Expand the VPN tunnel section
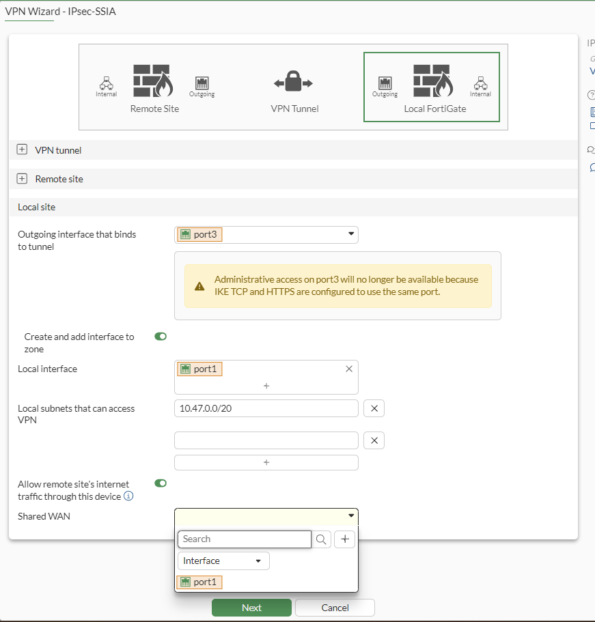 [x=22, y=150]
